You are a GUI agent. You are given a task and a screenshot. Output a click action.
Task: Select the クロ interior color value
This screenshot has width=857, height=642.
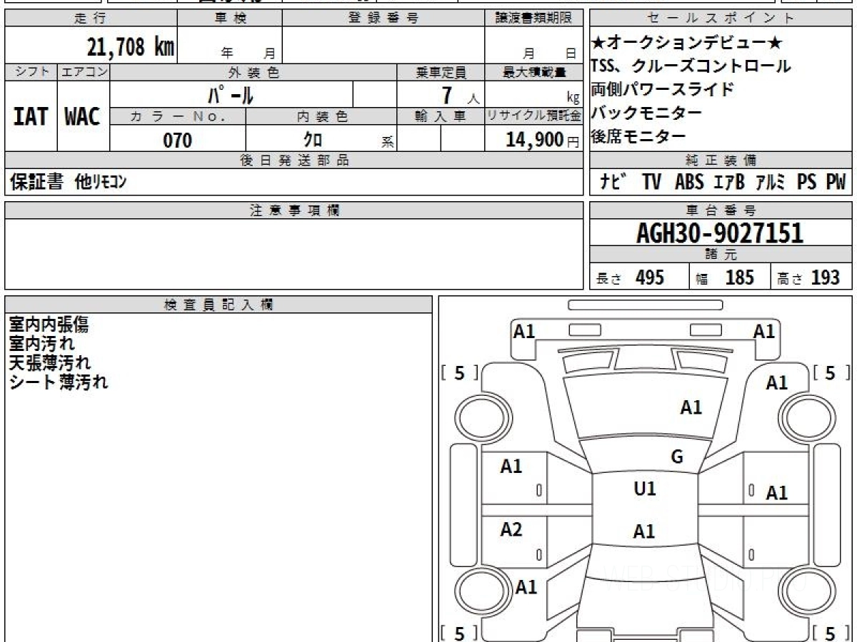312,140
